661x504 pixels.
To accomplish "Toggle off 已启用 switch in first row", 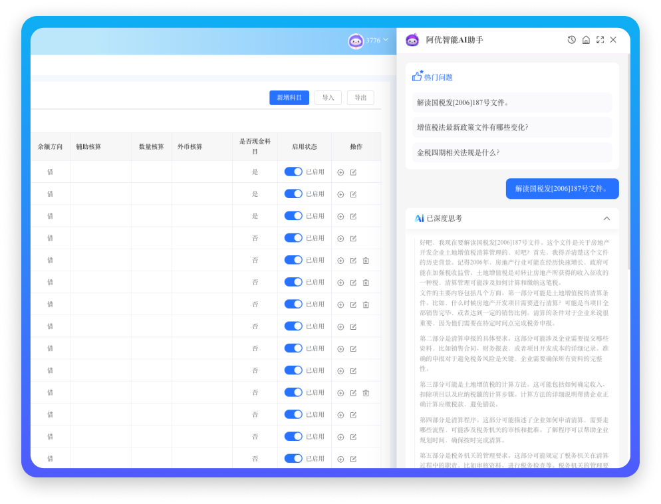I will 293,172.
